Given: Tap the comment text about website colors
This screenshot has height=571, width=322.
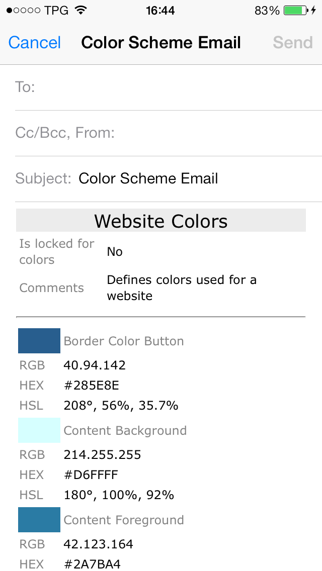Looking at the screenshot, I should tap(181, 288).
